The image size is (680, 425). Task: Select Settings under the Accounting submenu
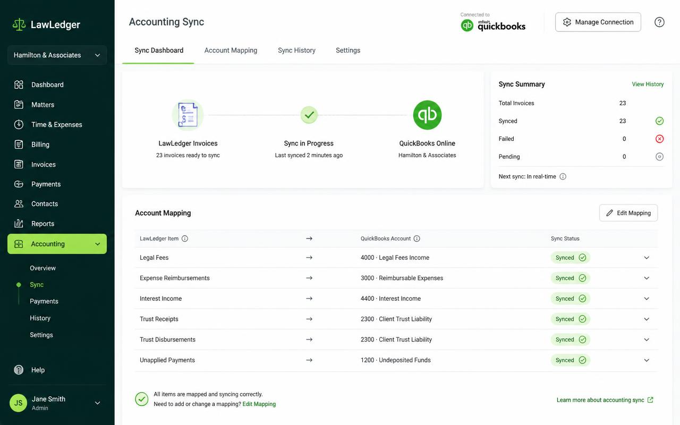(x=41, y=335)
